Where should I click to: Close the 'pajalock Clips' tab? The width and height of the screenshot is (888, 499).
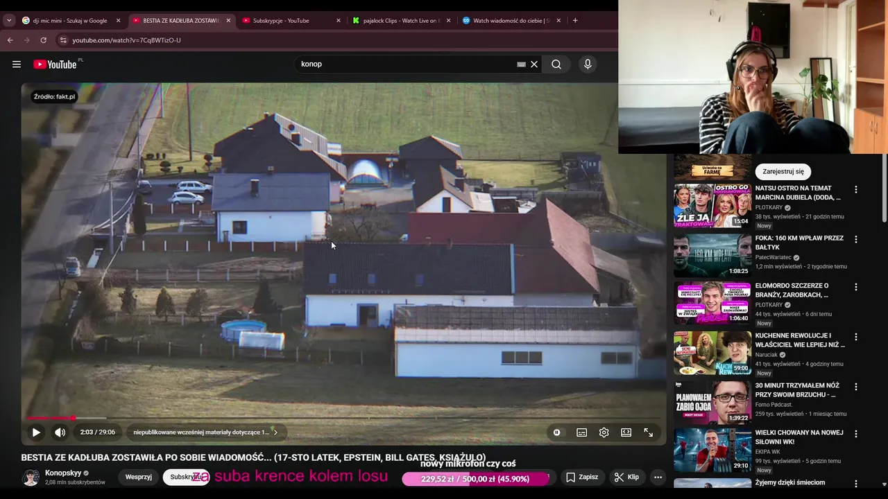tap(448, 21)
